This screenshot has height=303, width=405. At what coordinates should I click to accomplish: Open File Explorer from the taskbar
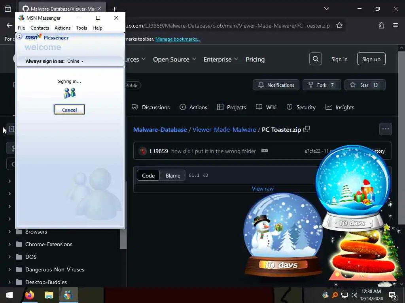point(49,295)
